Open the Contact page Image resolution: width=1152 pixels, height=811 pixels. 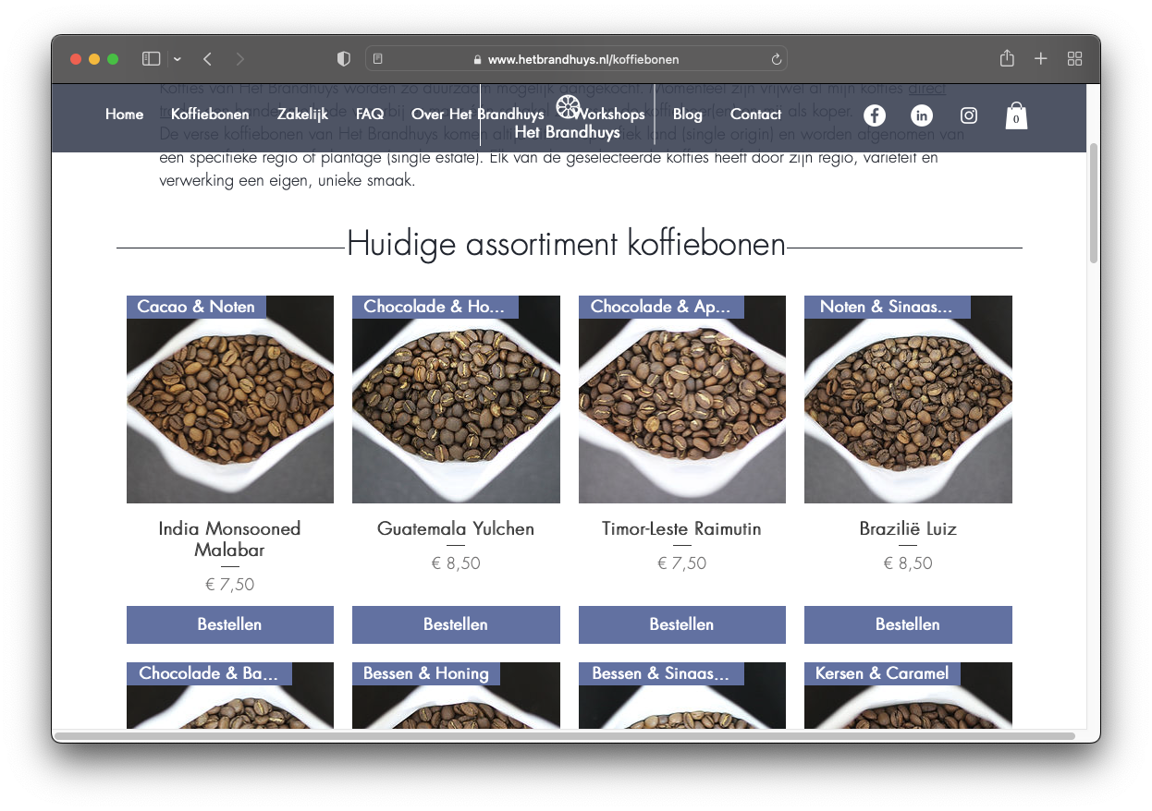(x=755, y=115)
